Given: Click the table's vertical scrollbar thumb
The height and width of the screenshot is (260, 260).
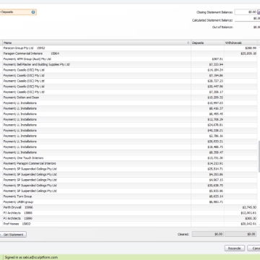Looking at the screenshot, I should click(259, 157).
